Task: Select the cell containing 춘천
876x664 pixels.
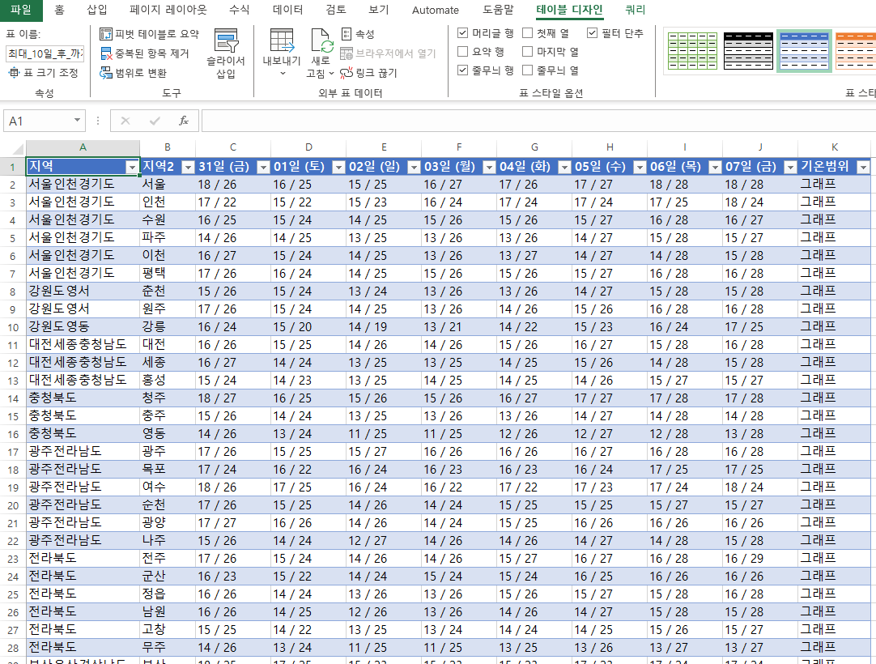Action: (167, 292)
